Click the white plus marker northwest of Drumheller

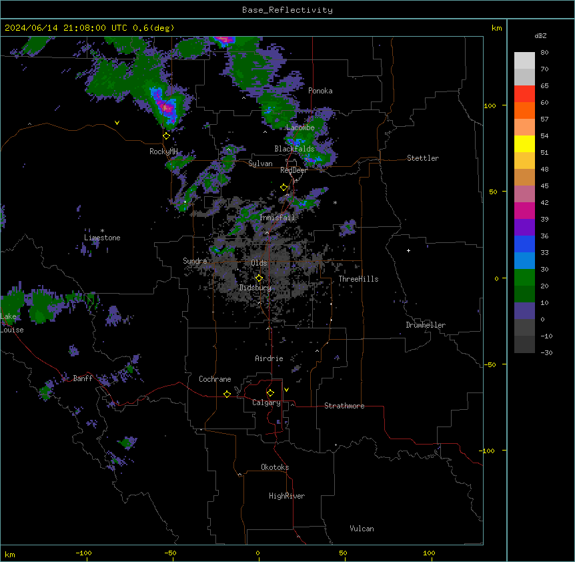pos(408,250)
